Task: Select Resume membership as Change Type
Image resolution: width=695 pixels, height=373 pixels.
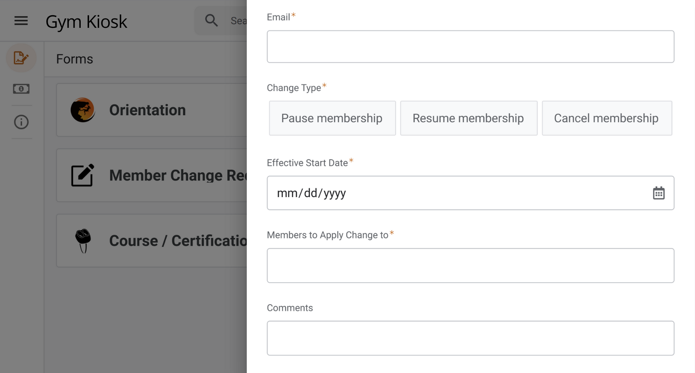Action: pos(468,118)
